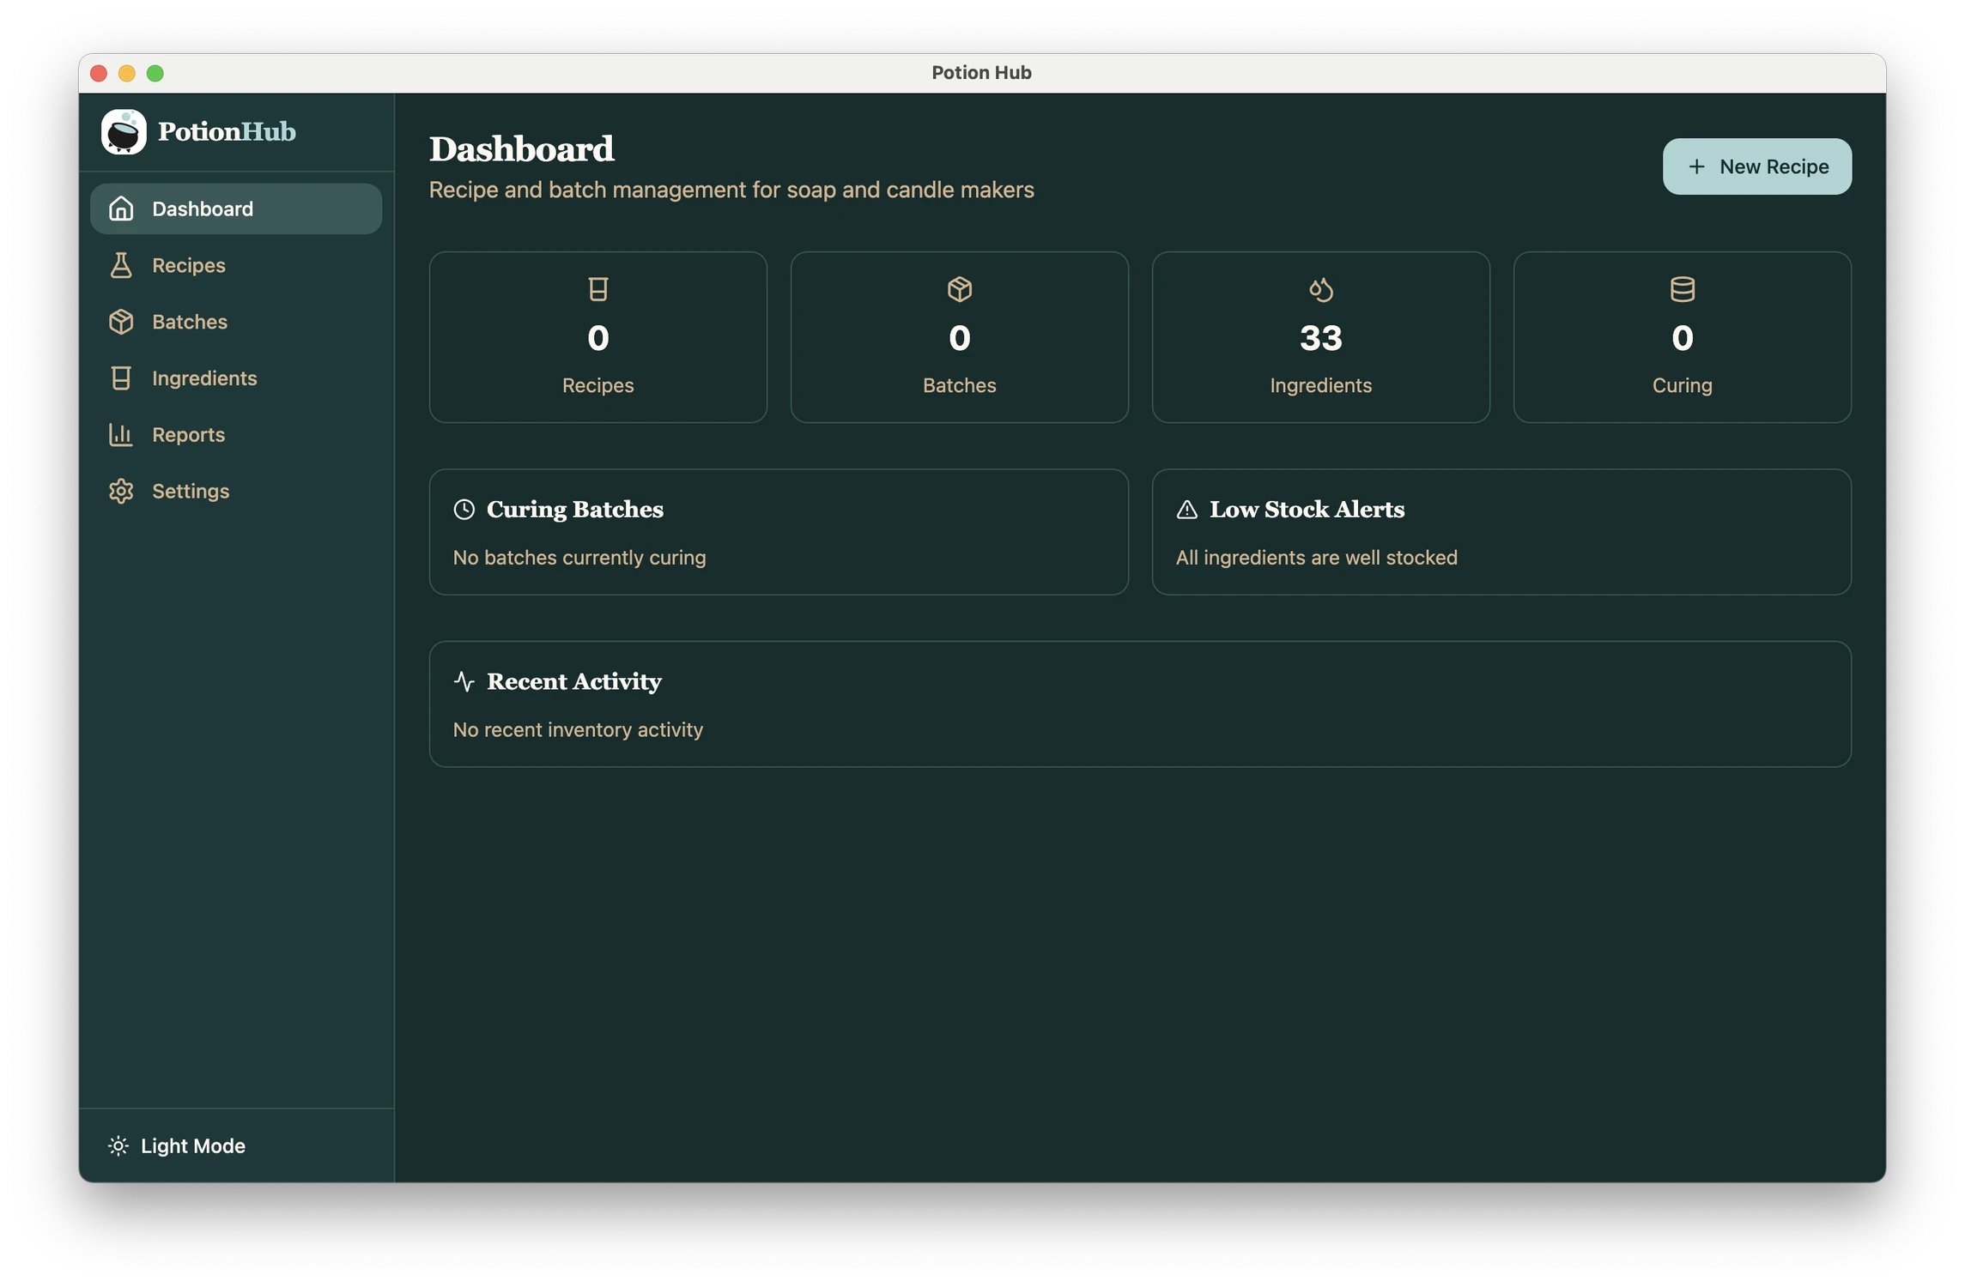Screen dimensions: 1965x1287
Task: Click the Curing Batches panel
Action: [779, 532]
